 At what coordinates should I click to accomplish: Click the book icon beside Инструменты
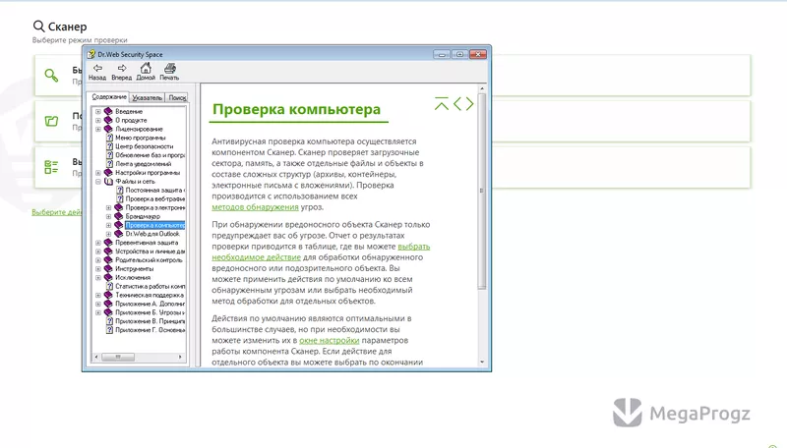tap(108, 268)
